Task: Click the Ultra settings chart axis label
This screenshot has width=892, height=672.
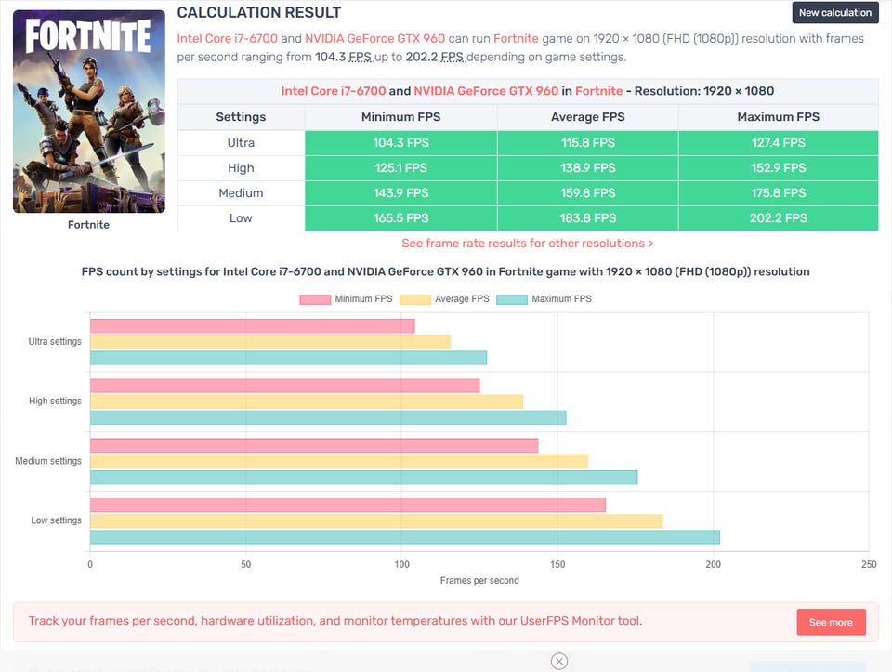Action: coord(55,341)
